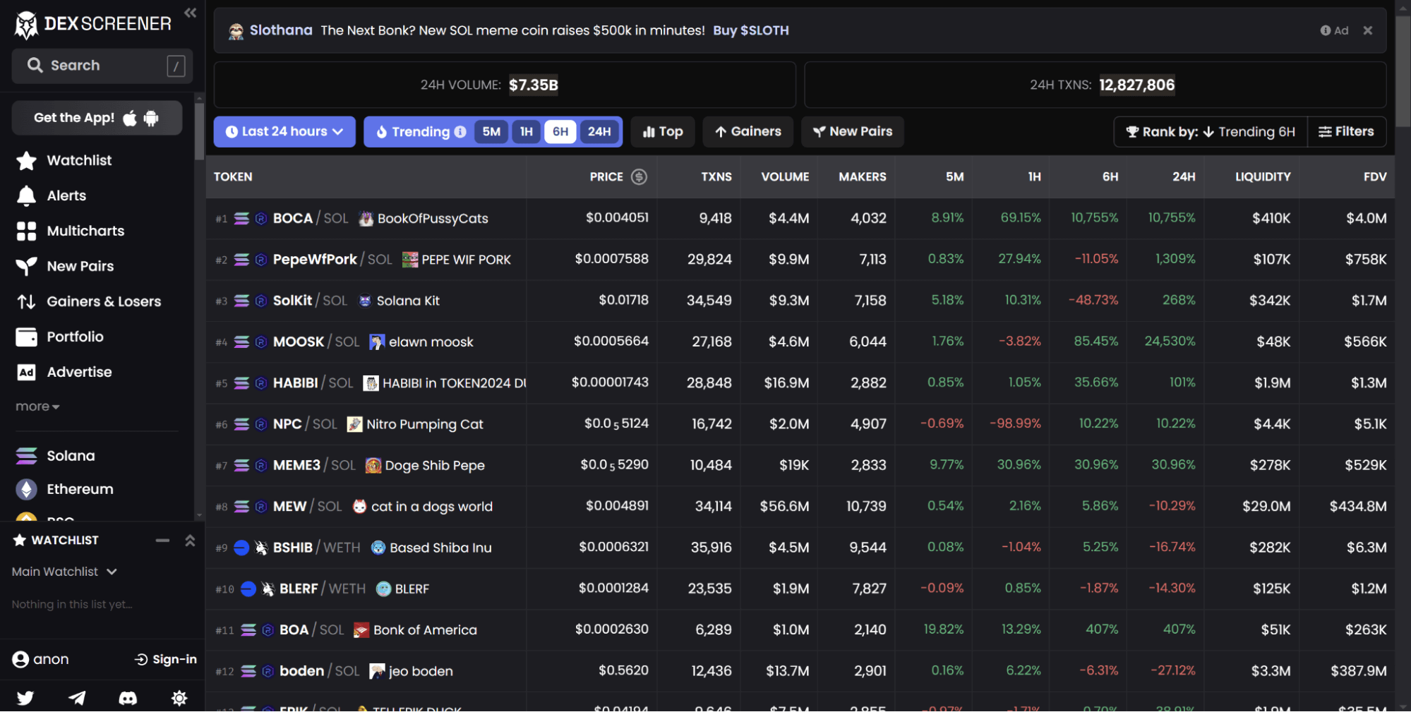This screenshot has height=712, width=1411.
Task: Open Gainers & Losers page
Action: [x=103, y=302]
